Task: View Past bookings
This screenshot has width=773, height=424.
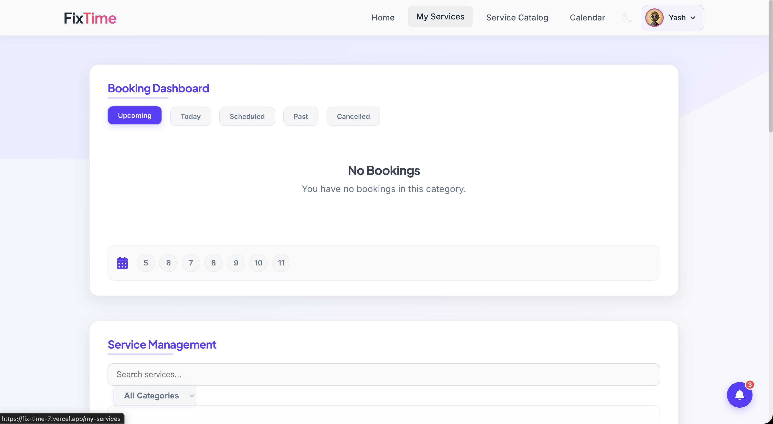Action: pyautogui.click(x=301, y=116)
